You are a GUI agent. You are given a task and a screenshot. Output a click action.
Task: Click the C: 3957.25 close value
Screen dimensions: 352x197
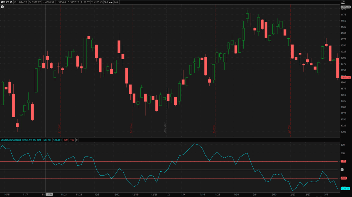74,2
